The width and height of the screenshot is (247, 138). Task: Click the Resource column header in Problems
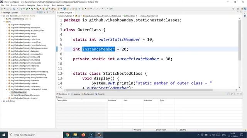115,100
